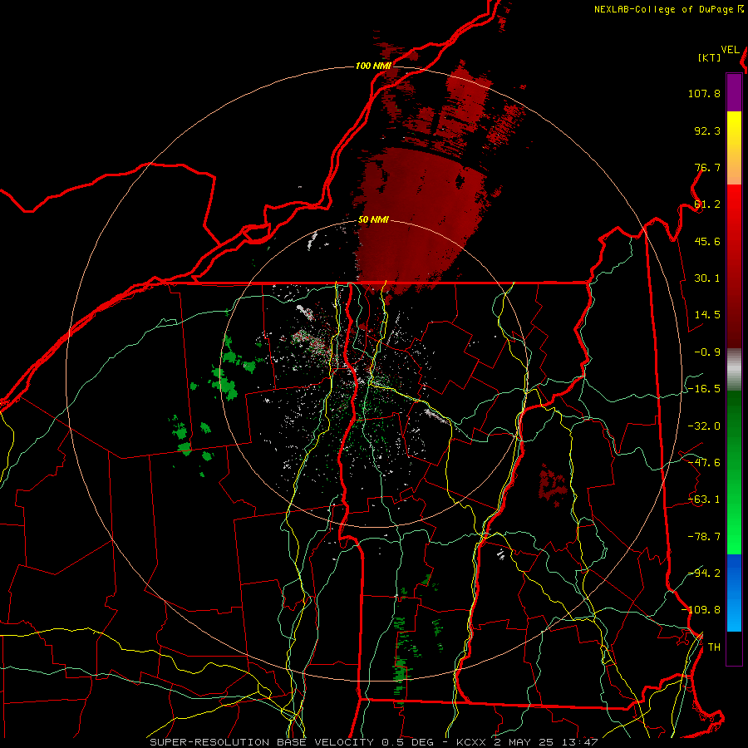The height and width of the screenshot is (748, 748).
Task: Click the NEXLAB-College of DuPage credit text
Action: 668,9
